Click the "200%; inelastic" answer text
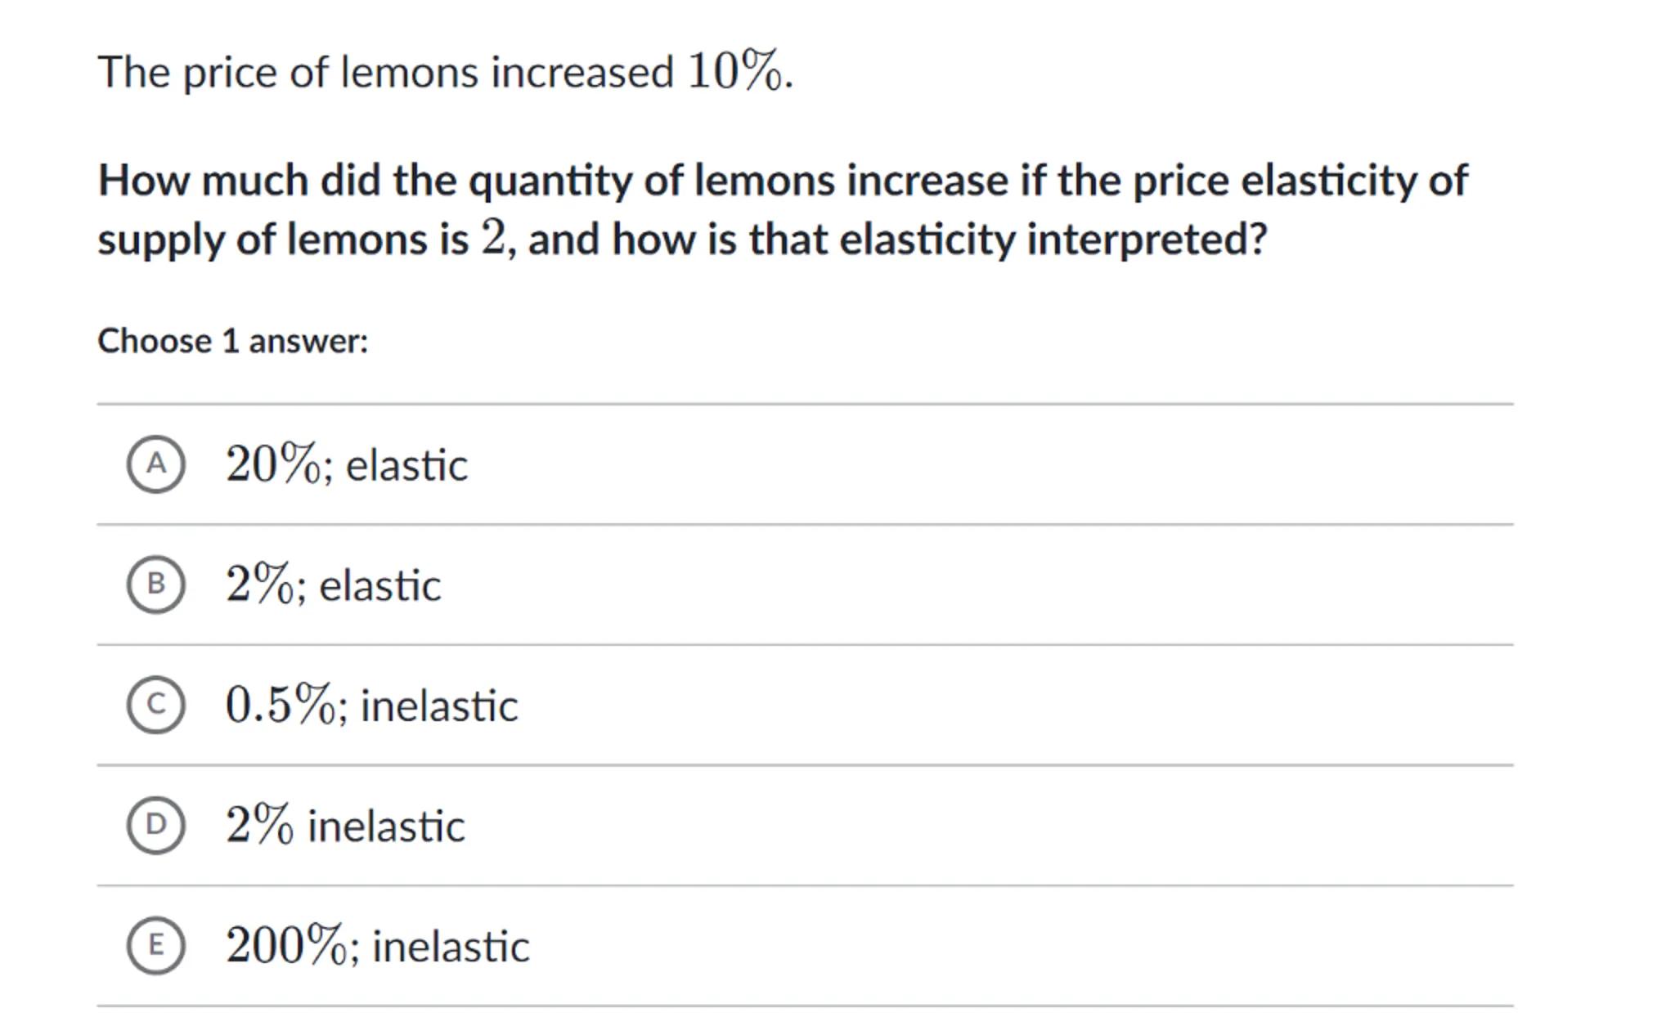Image resolution: width=1675 pixels, height=1026 pixels. coord(377,947)
